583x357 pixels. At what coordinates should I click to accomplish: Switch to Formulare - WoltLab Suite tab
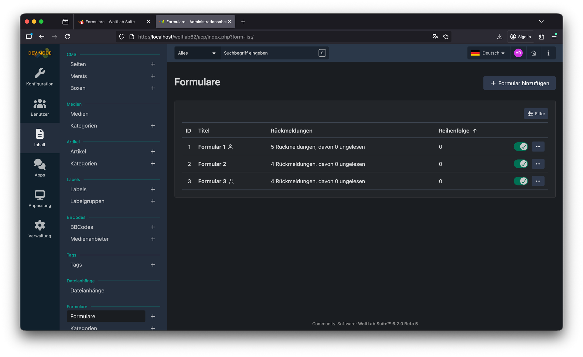[x=110, y=22]
